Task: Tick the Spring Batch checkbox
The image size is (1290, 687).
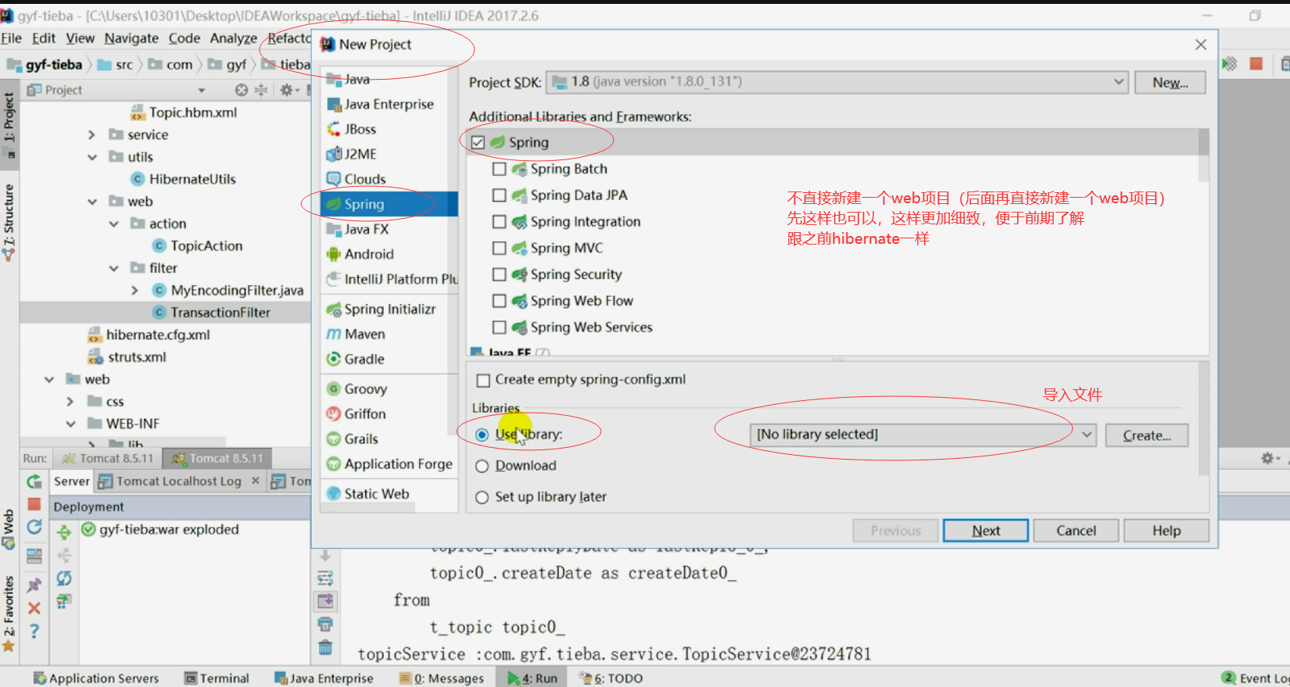Action: point(499,169)
